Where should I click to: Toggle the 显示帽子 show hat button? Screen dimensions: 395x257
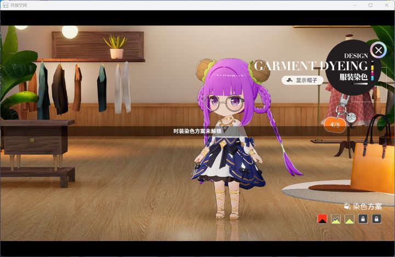click(x=302, y=80)
